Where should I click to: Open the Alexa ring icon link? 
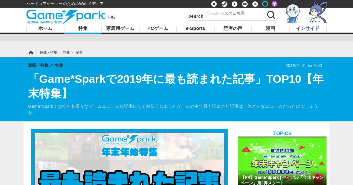click(265, 4)
